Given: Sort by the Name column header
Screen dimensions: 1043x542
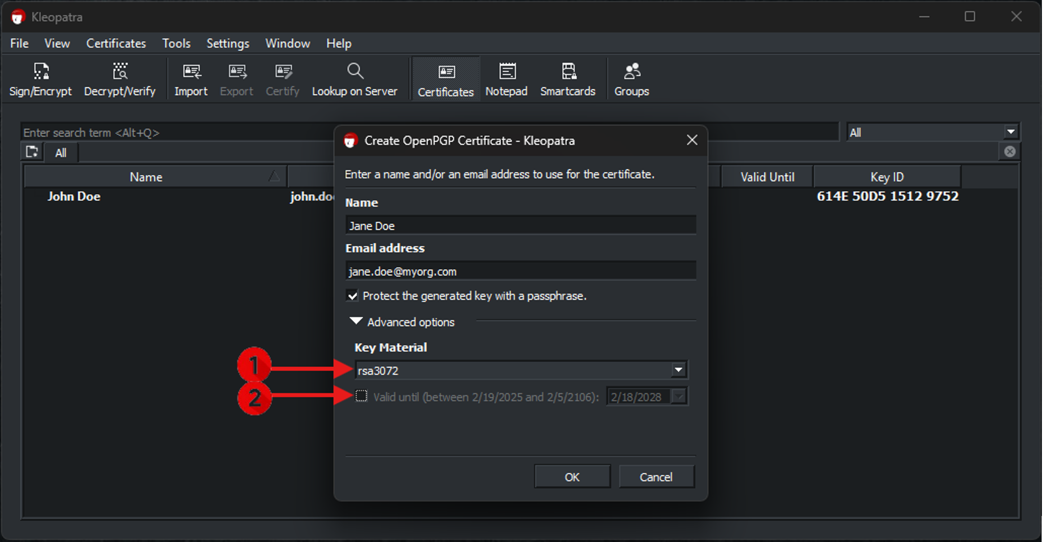Looking at the screenshot, I should pyautogui.click(x=155, y=177).
